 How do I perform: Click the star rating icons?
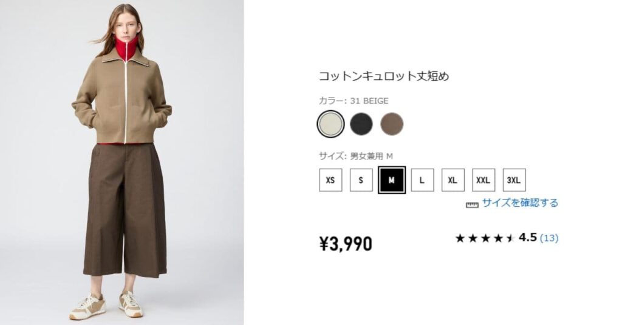485,238
